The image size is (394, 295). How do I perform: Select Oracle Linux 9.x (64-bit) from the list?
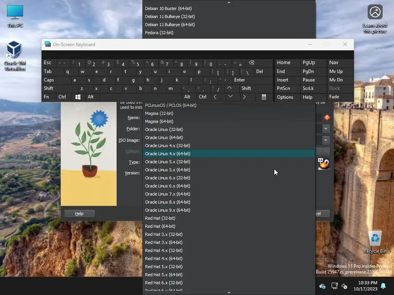(x=229, y=210)
